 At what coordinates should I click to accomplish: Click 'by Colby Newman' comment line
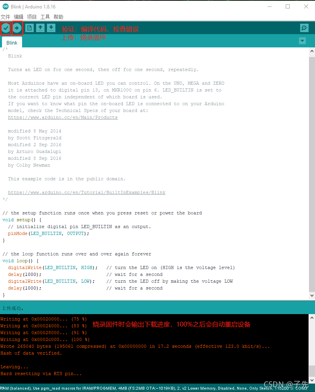(x=29, y=165)
